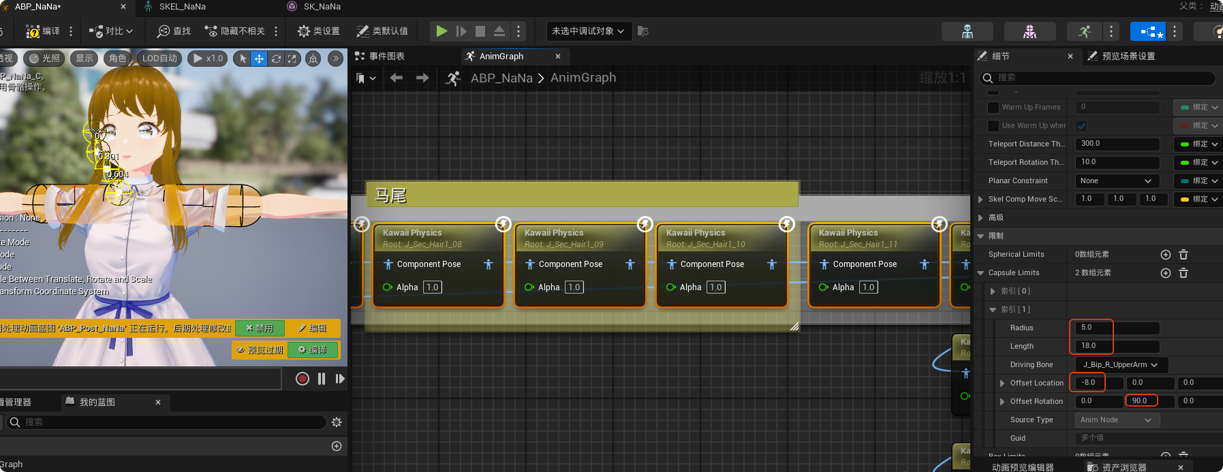Open Class Settings (类设置)
This screenshot has height=472, width=1223.
pos(319,31)
